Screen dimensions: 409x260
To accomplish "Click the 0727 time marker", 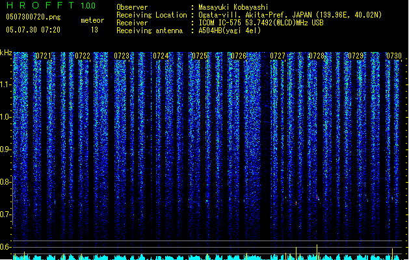I will [278, 56].
